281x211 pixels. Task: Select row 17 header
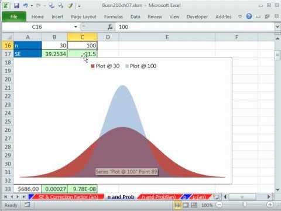click(x=8, y=54)
